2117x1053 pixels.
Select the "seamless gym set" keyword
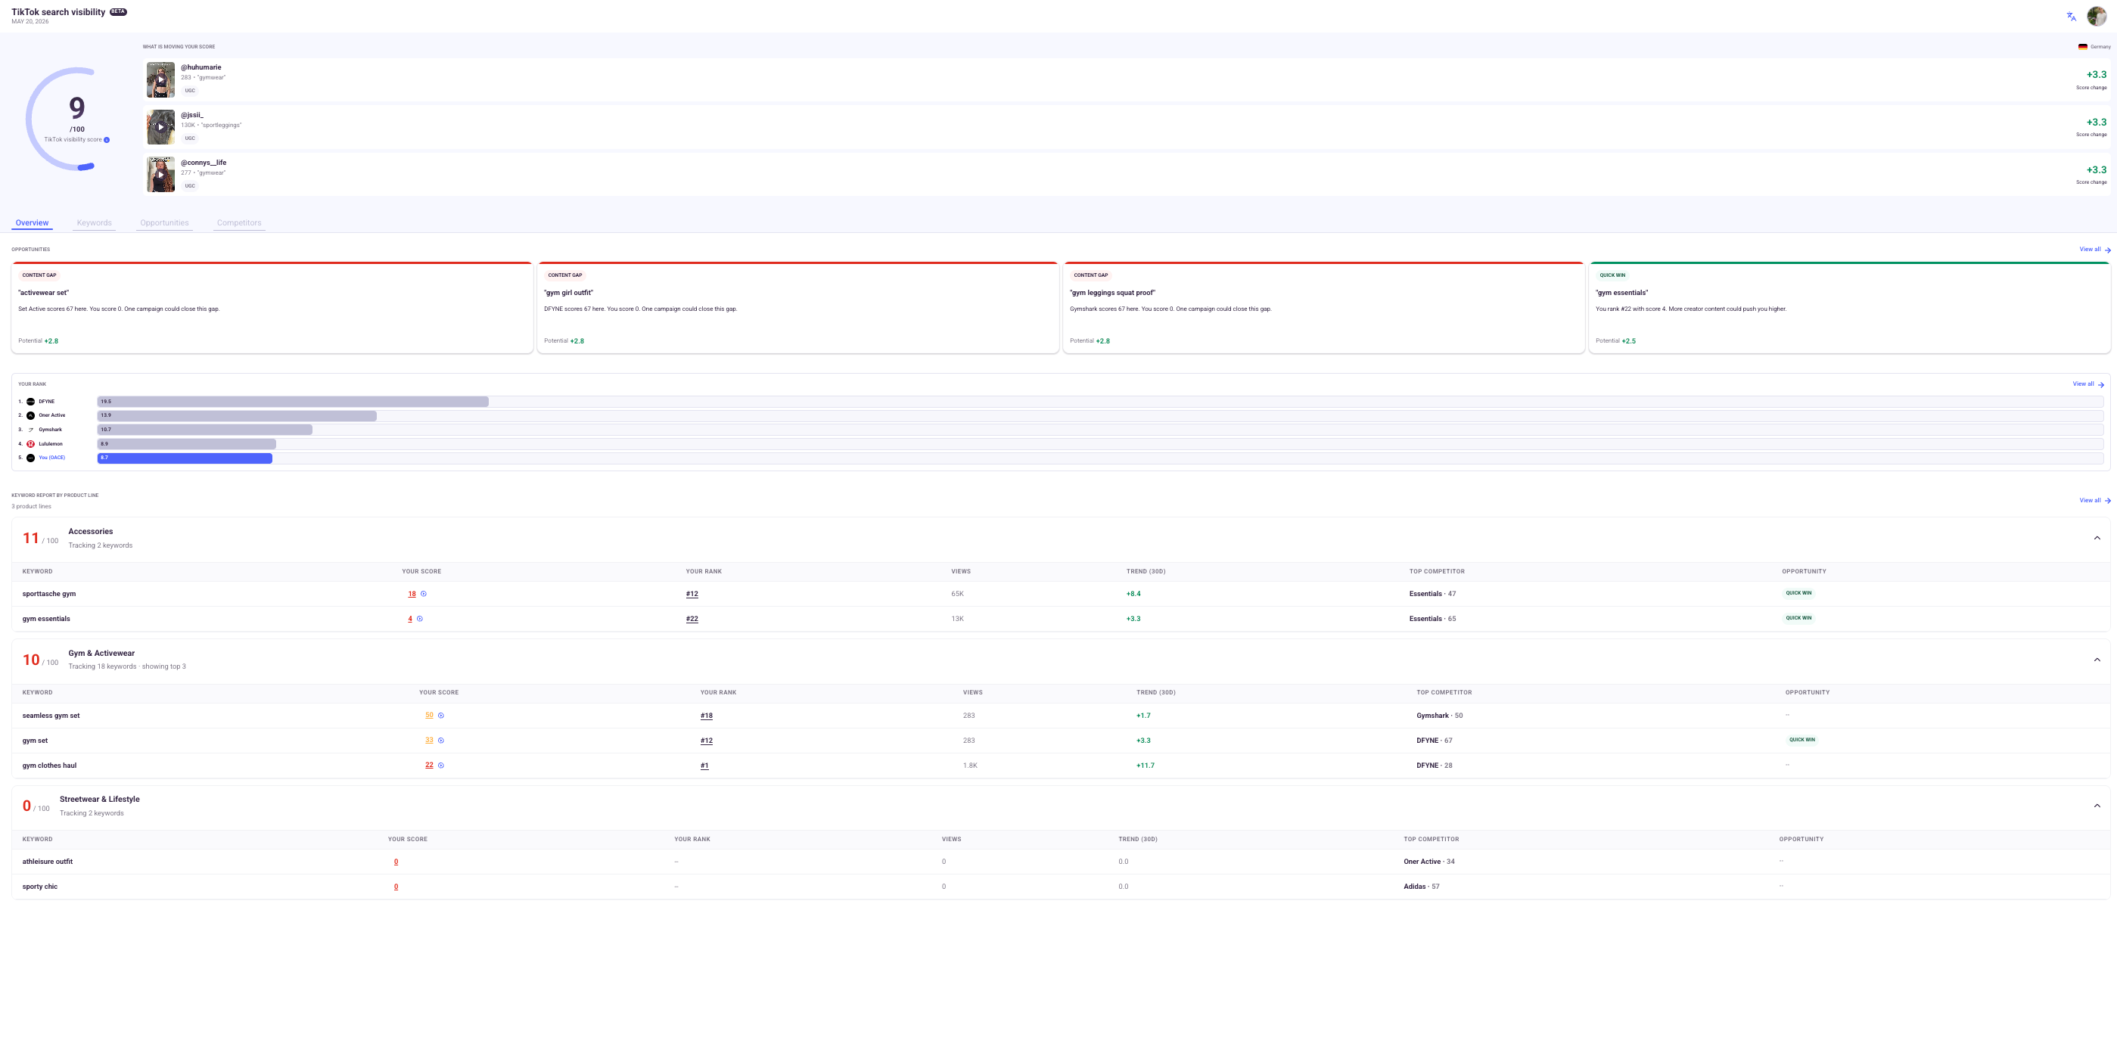click(51, 716)
